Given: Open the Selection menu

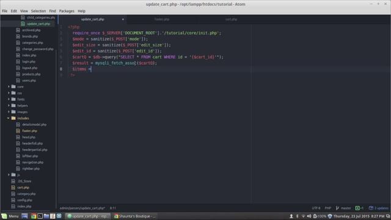Looking at the screenshot, I should 38,11.
